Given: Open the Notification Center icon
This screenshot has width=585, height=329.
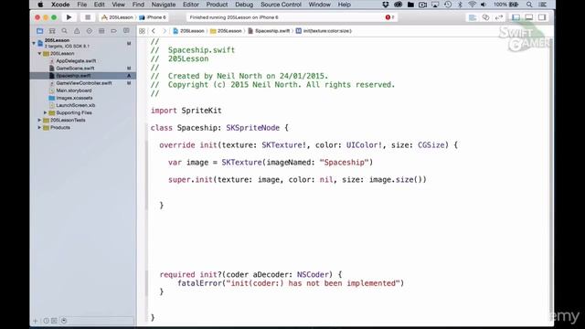Looking at the screenshot, I should click(x=543, y=5).
